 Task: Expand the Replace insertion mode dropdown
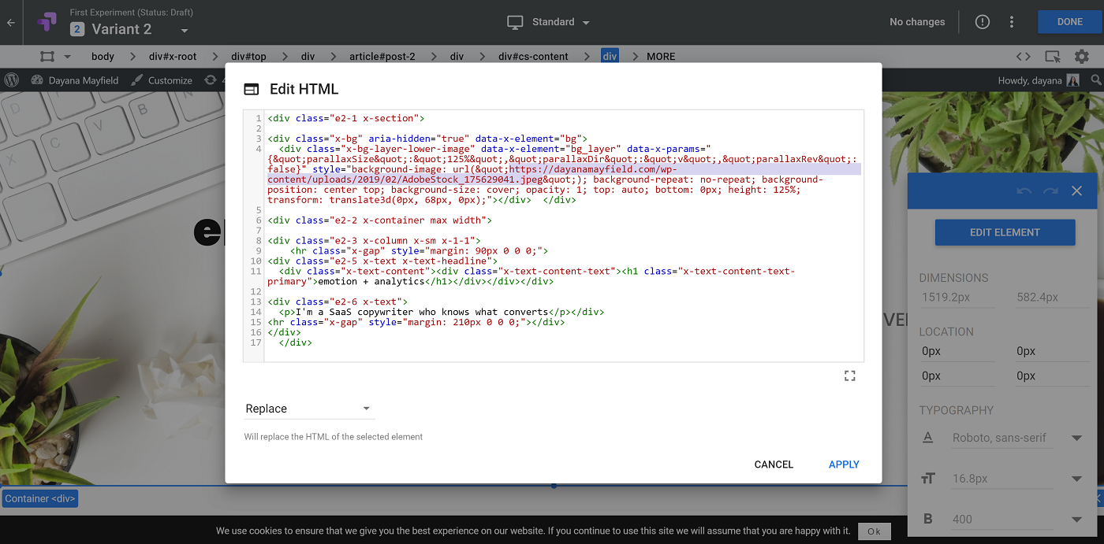[308, 409]
